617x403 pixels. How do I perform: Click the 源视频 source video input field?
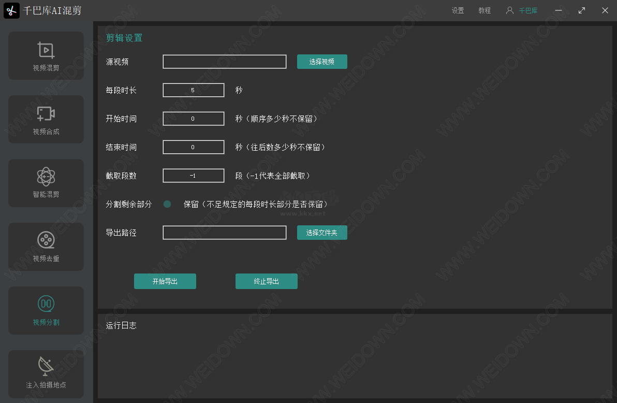[224, 61]
